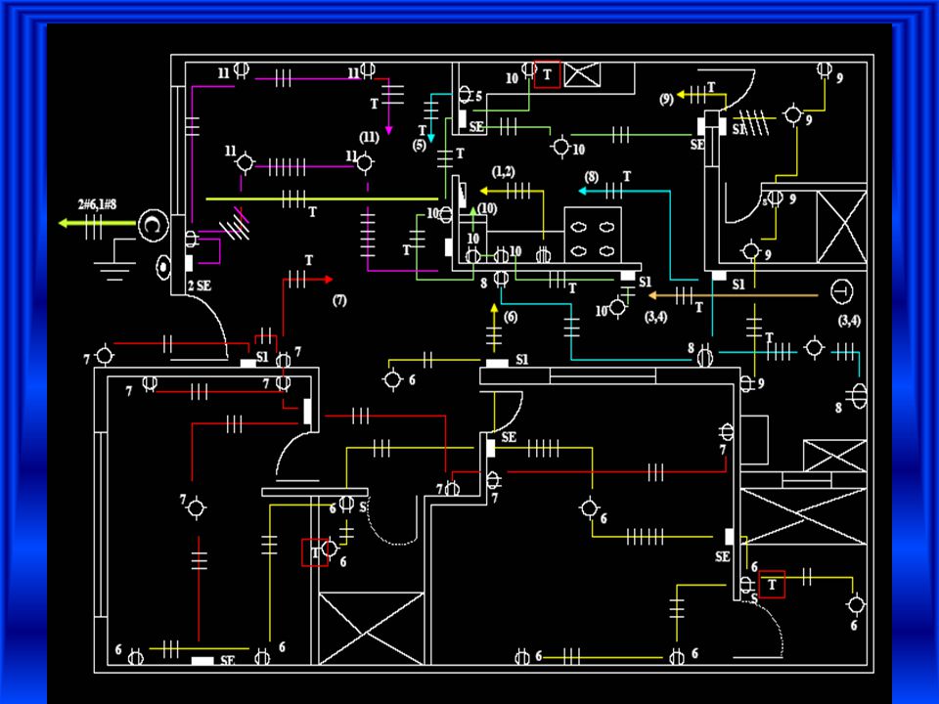Select light fixture 6 at bottom-right edge
The width and height of the screenshot is (939, 704).
(857, 605)
